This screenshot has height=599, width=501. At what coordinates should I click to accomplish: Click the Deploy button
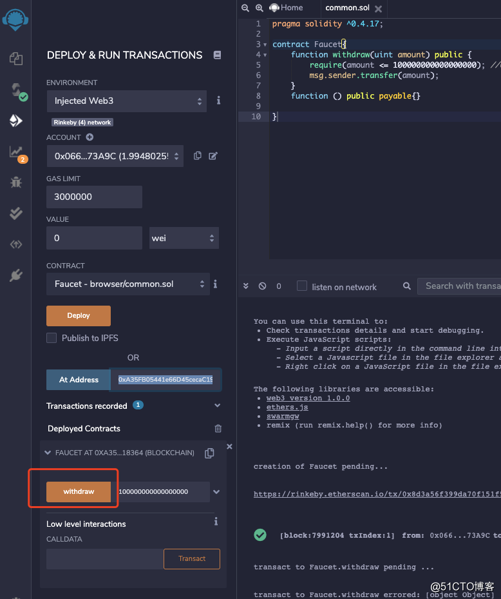pyautogui.click(x=79, y=315)
